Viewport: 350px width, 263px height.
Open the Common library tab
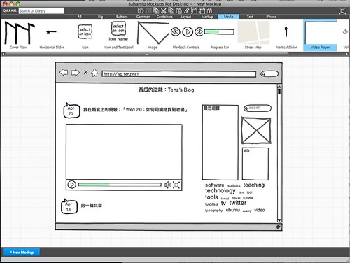143,17
